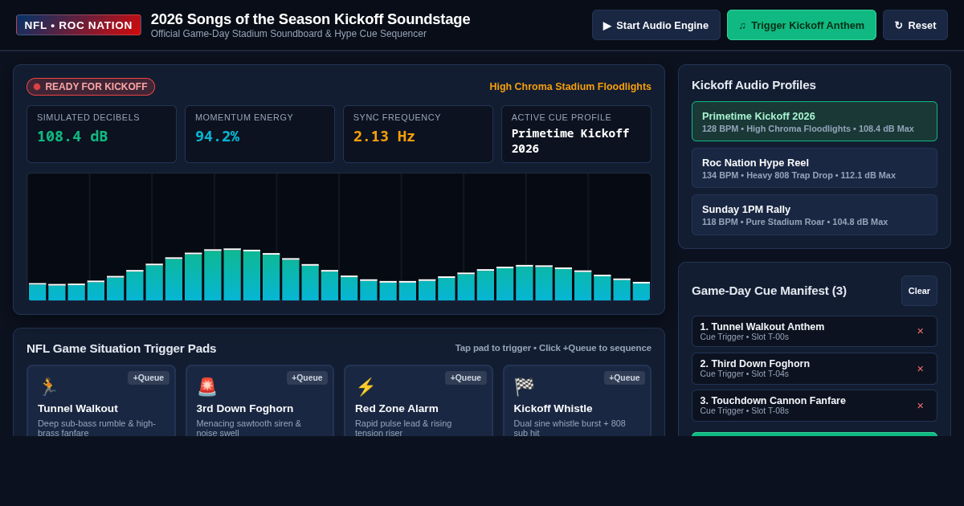Click the Kickoff Audio Profiles heading
This screenshot has height=506, width=964.
754,84
